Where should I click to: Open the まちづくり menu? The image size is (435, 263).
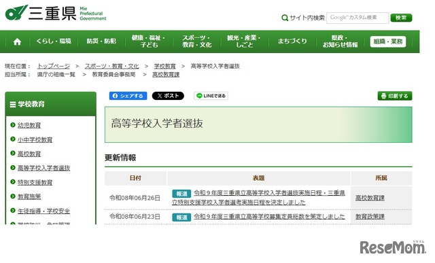click(x=292, y=41)
